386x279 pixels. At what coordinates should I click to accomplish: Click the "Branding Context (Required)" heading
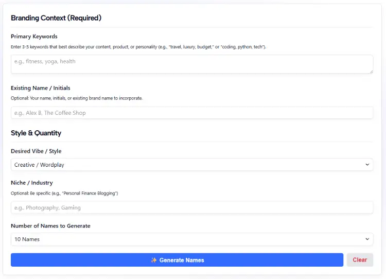click(x=56, y=18)
